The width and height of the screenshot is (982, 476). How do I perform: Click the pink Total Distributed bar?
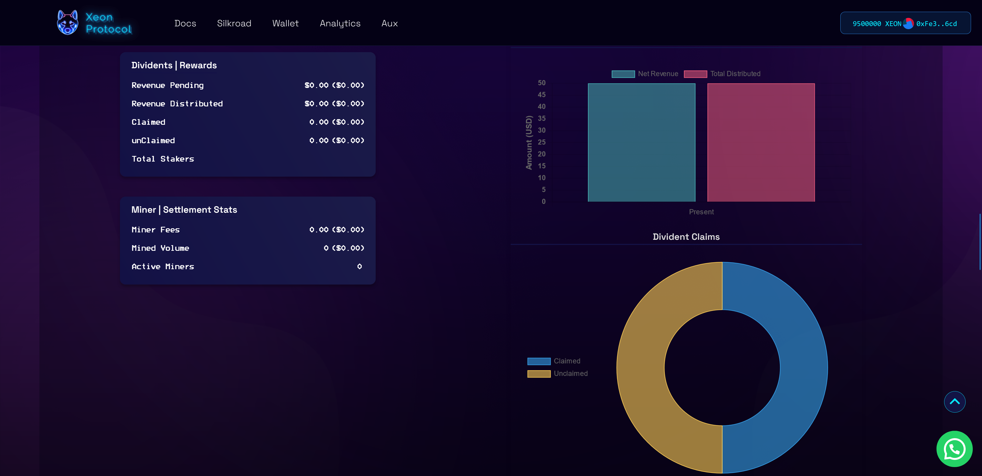pos(761,143)
